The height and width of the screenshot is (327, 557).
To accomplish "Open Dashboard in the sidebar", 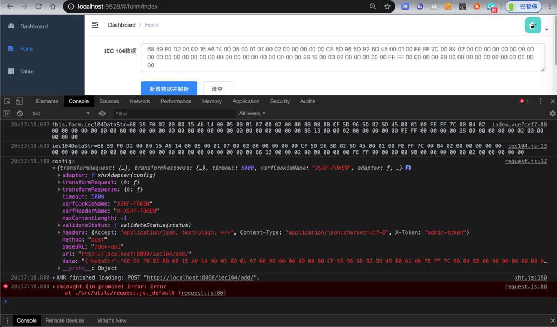I will (x=34, y=26).
